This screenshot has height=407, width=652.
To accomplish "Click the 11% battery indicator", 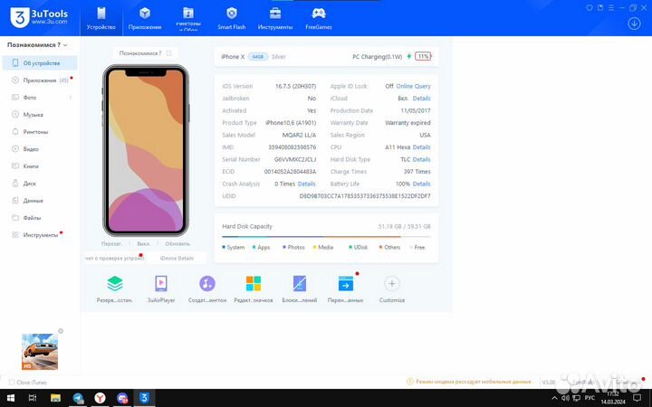I will (423, 56).
